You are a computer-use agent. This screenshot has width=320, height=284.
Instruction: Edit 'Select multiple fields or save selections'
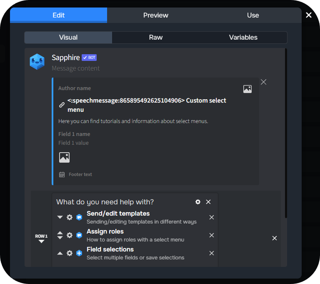click(135, 258)
